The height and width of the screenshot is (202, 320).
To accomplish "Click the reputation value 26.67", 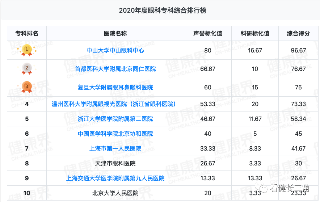I will point(208,163).
